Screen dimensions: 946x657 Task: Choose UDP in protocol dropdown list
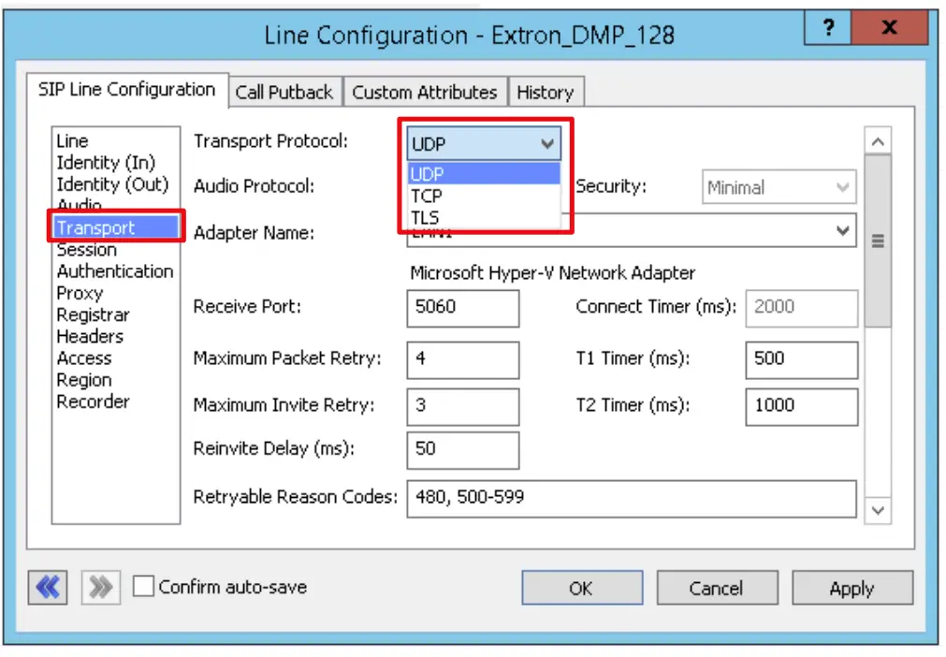click(484, 174)
